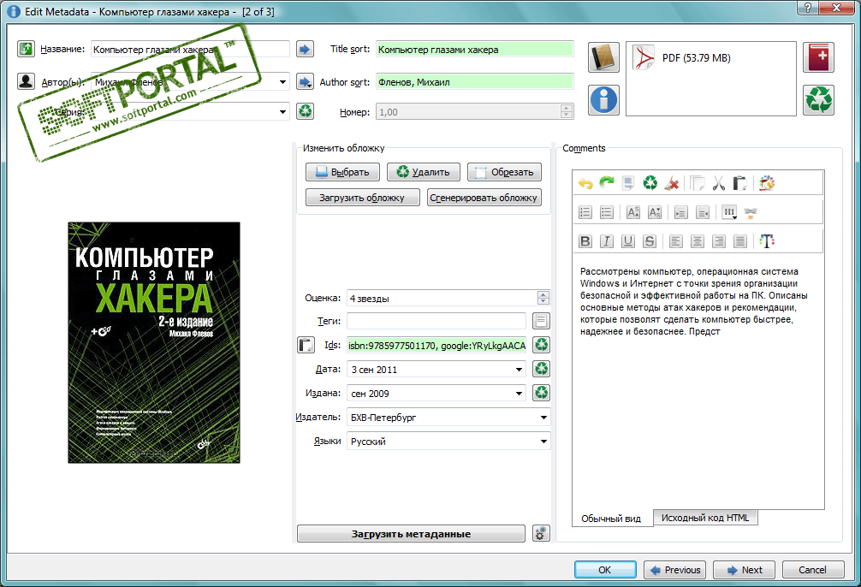This screenshot has height=587, width=861.
Task: Click the Удалить cover button
Action: tap(423, 172)
